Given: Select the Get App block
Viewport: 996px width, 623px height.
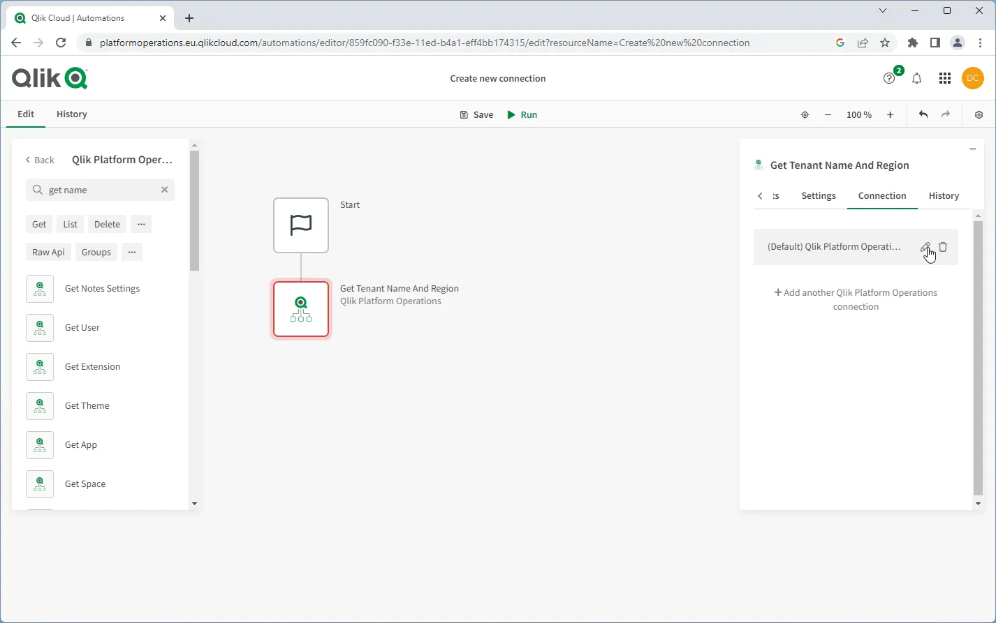Looking at the screenshot, I should 80,444.
